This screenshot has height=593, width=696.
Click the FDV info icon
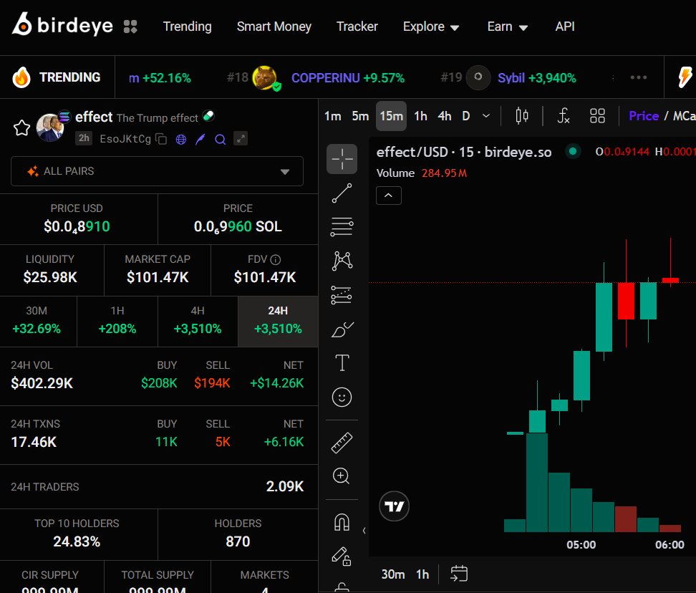pyautogui.click(x=276, y=260)
